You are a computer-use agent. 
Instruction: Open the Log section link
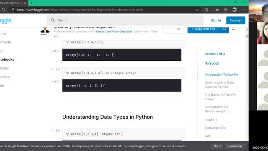click(207, 135)
